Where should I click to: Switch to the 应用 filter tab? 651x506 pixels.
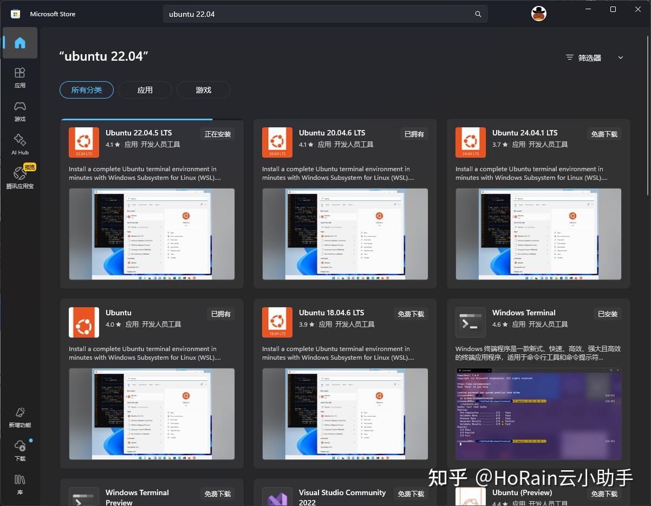coord(145,90)
